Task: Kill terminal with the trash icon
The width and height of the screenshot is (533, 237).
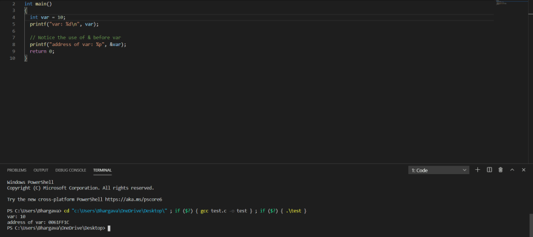Action: pyautogui.click(x=500, y=170)
